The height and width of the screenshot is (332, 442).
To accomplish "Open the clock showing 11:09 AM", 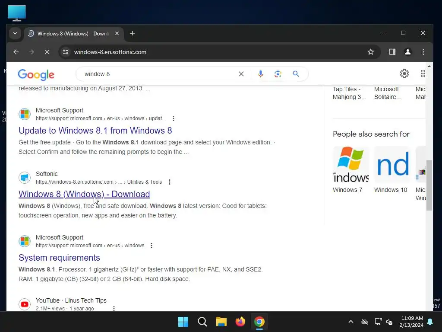I will [411, 322].
